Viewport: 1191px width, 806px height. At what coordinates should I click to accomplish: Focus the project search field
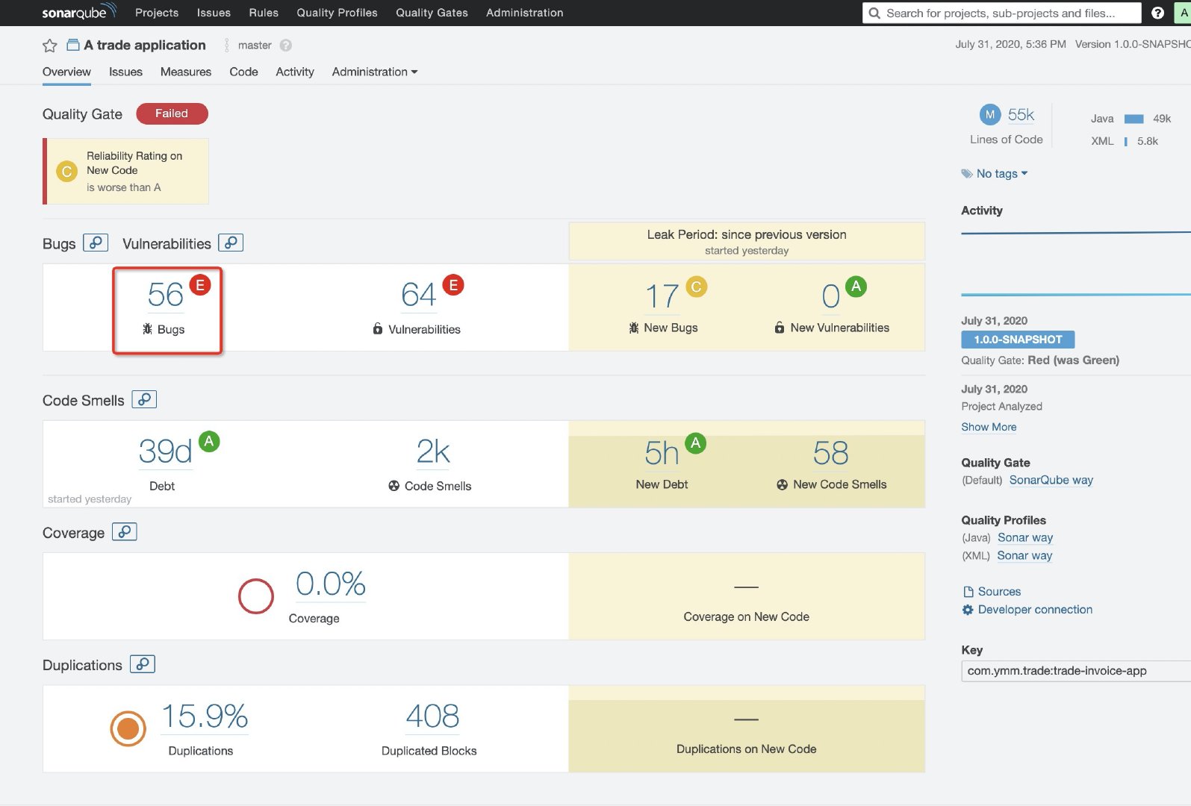[1001, 13]
